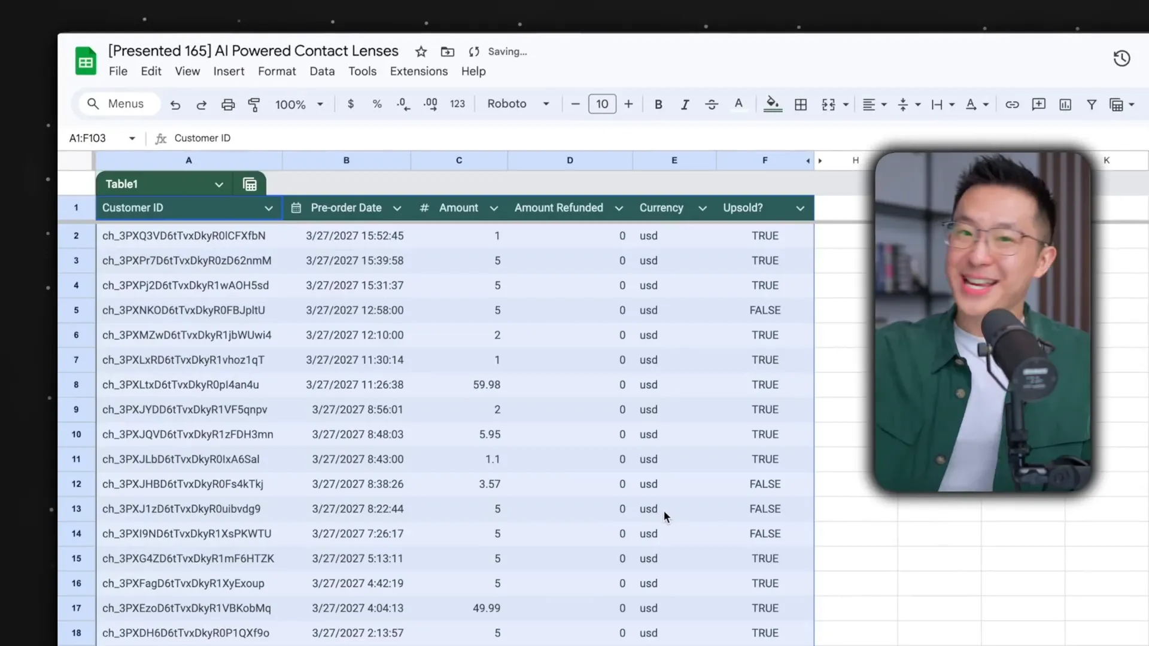
Task: Open the Extensions menu
Action: pyautogui.click(x=418, y=71)
